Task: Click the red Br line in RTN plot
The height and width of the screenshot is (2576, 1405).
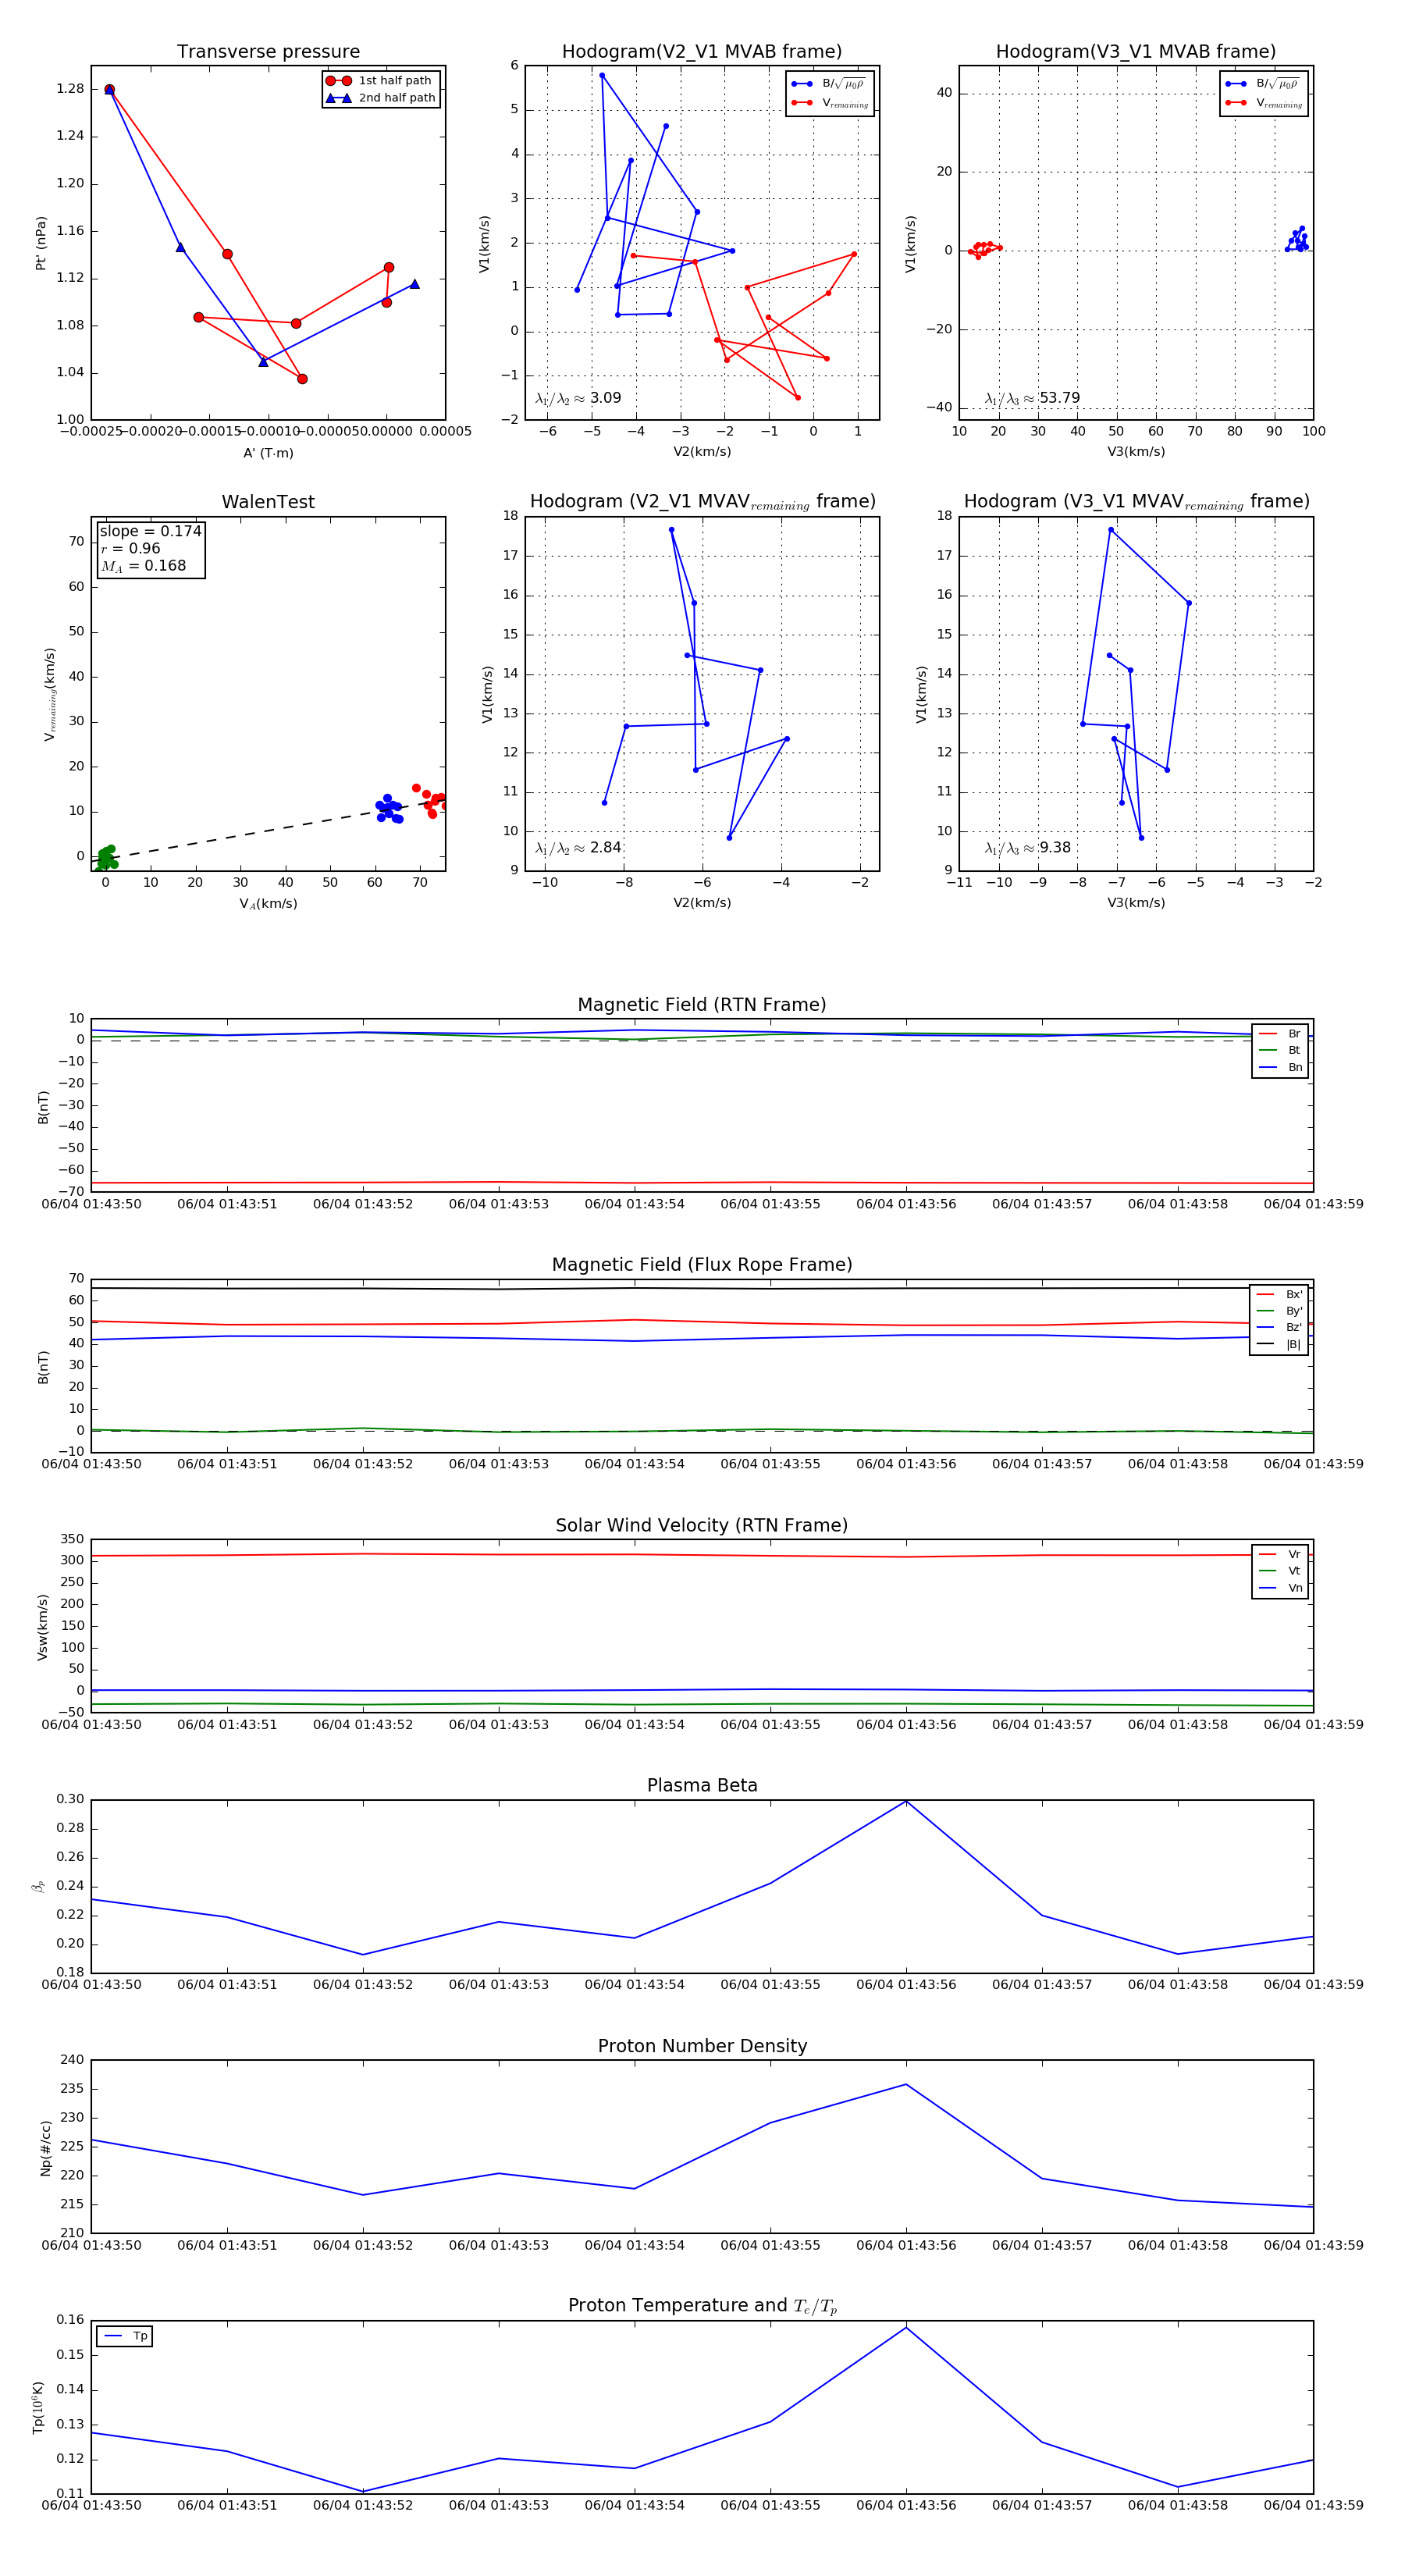Action: pos(702,1183)
